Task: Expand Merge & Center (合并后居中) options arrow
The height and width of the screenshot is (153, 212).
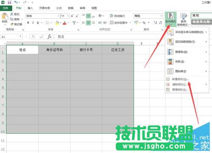Action: tap(130, 22)
